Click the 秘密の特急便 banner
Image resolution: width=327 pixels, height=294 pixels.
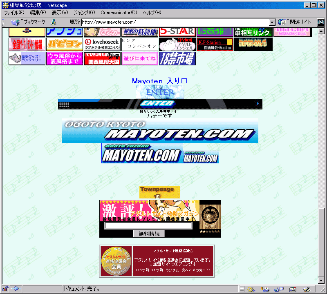140,32
